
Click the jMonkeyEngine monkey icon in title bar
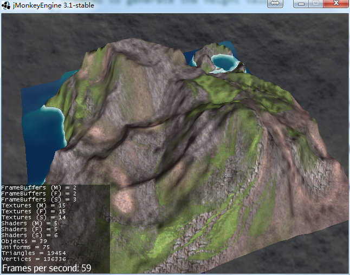click(x=5, y=5)
